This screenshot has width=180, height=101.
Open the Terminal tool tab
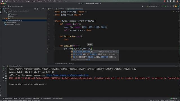coord(36,98)
